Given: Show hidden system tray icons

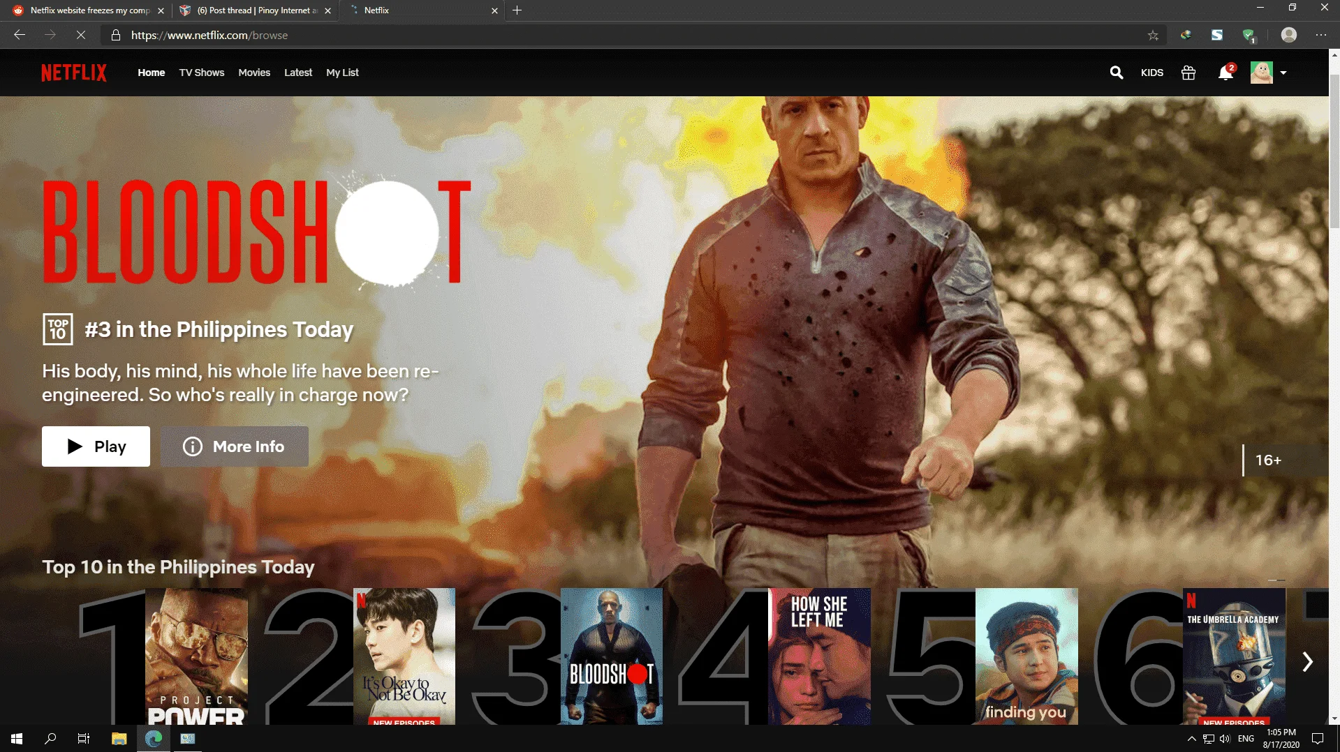Looking at the screenshot, I should coord(1192,739).
